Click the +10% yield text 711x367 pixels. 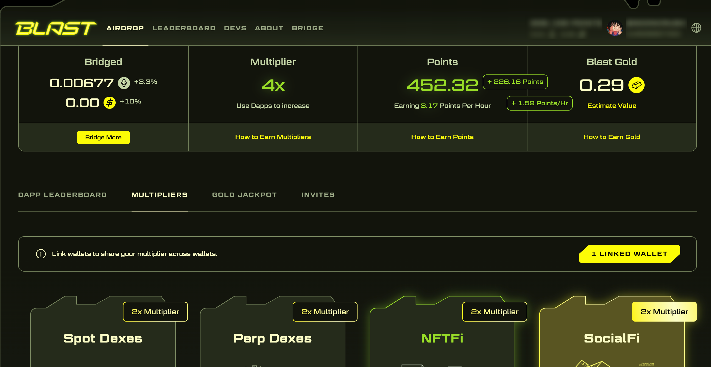130,101
